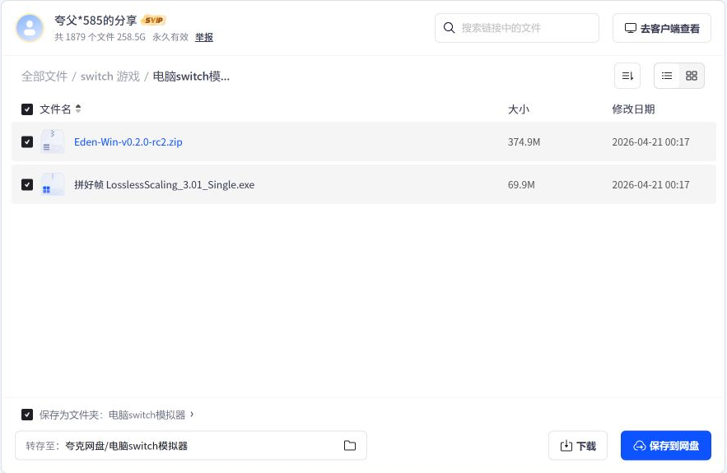This screenshot has width=727, height=473.
Task: Click the user avatar icon
Action: [x=30, y=28]
